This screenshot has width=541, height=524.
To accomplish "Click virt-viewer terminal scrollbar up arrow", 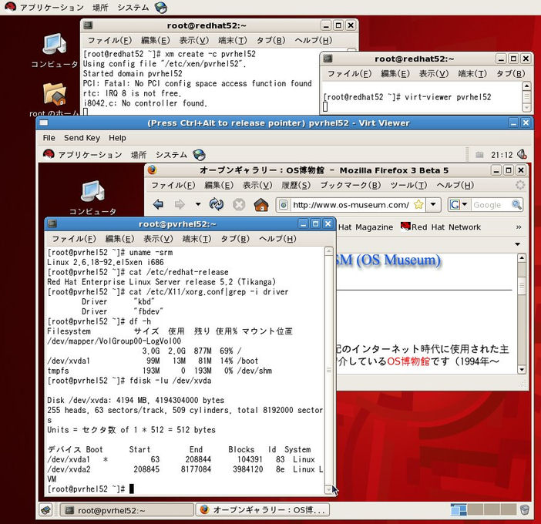I will [x=526, y=86].
